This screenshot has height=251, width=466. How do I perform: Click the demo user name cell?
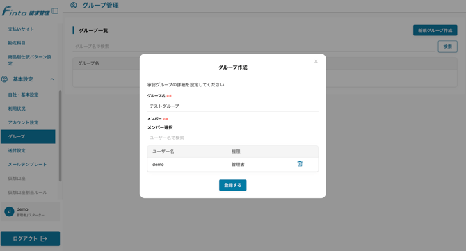click(x=158, y=165)
